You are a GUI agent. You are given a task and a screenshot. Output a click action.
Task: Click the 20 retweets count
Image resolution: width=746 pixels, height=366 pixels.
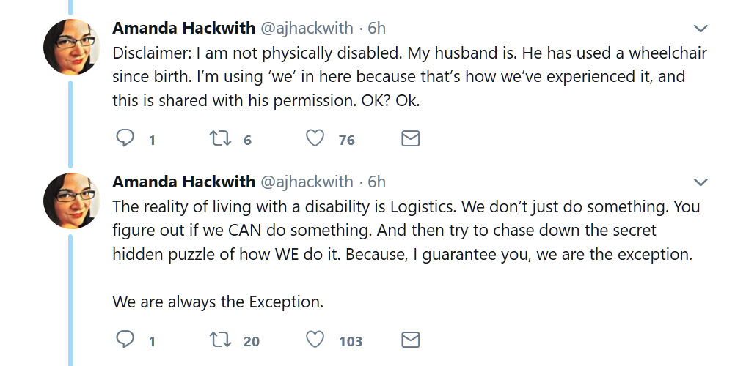click(x=251, y=341)
